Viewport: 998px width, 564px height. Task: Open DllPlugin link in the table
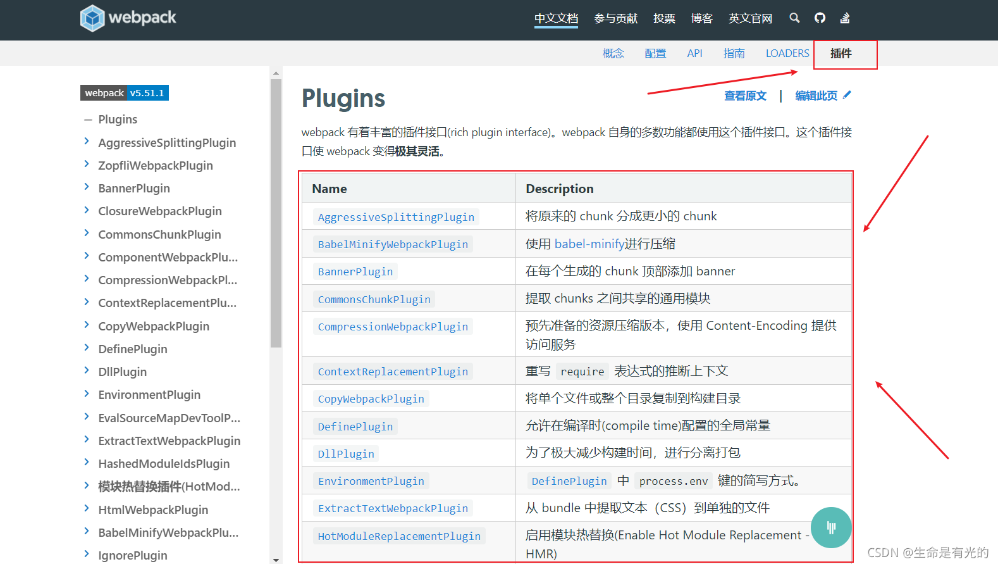point(346,454)
